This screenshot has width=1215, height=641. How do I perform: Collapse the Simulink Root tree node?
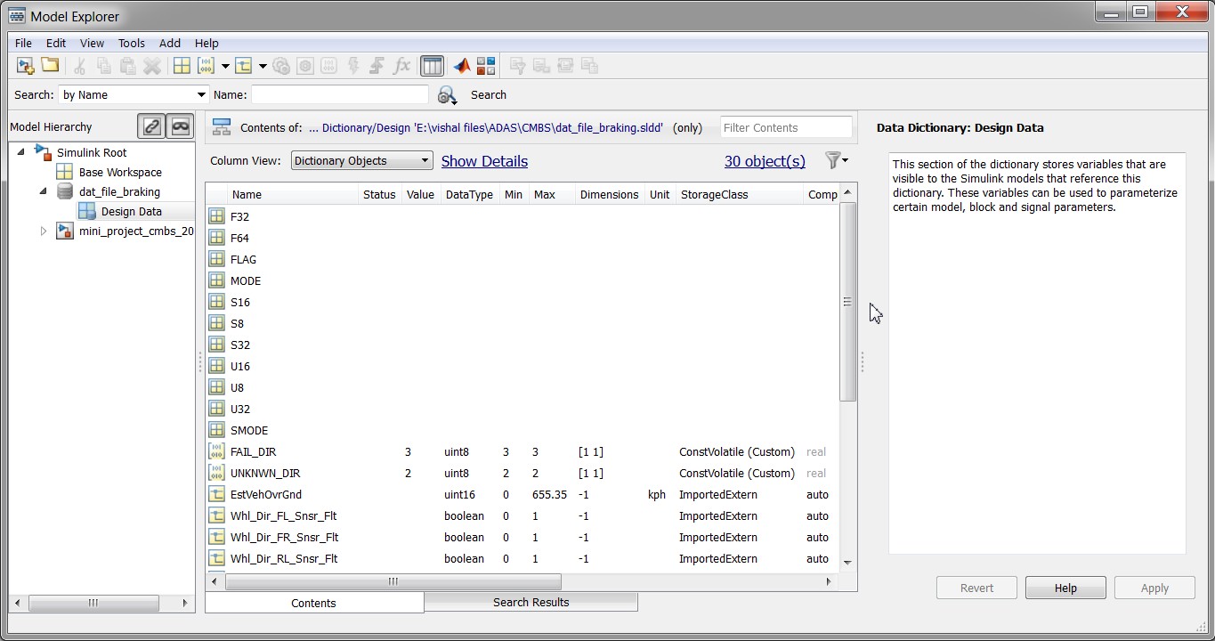22,152
